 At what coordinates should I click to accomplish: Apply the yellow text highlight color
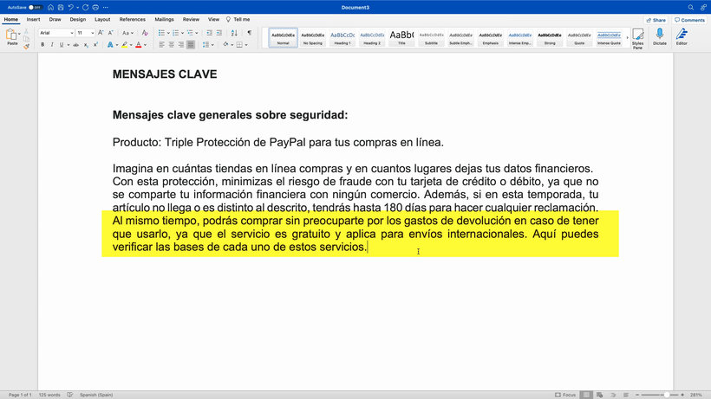click(124, 45)
